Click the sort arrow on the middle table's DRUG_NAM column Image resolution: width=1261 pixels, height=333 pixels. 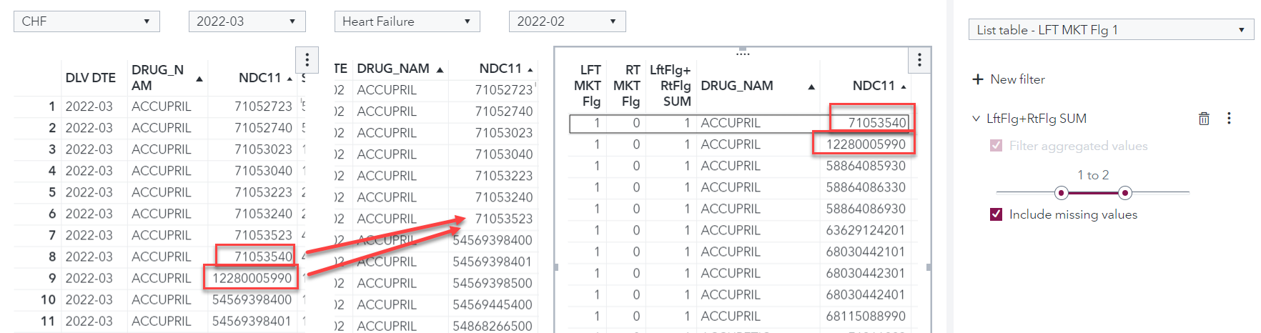(440, 70)
